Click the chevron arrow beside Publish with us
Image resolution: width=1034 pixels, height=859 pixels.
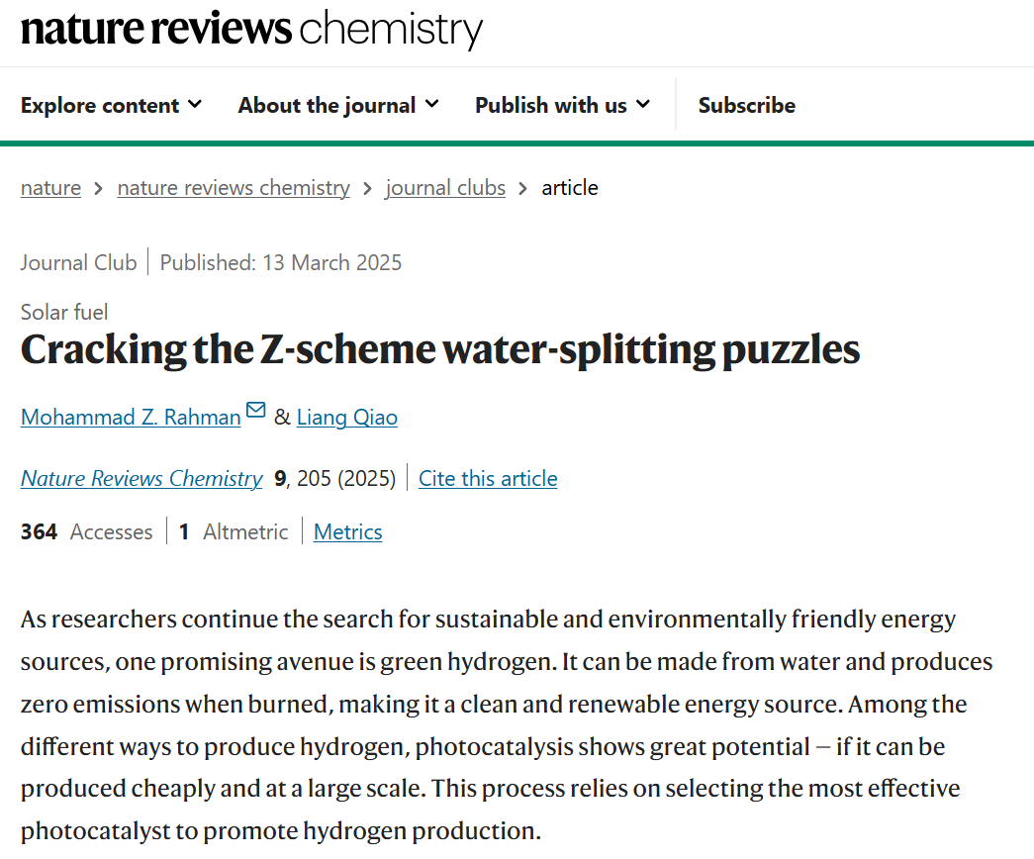[643, 104]
